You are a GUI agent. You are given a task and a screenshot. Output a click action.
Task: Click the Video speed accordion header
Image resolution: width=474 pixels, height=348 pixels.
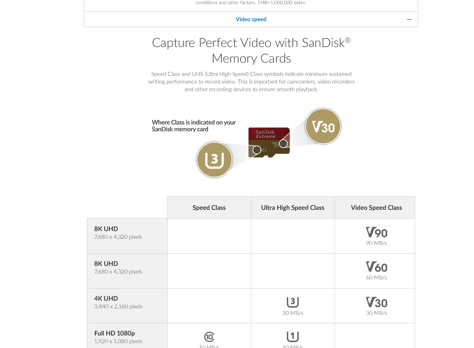[251, 19]
